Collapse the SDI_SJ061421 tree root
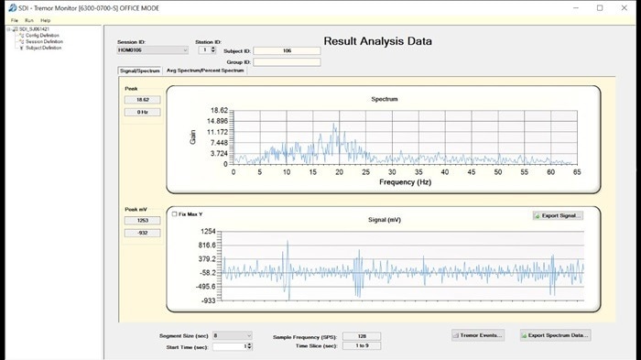 (x=8, y=29)
